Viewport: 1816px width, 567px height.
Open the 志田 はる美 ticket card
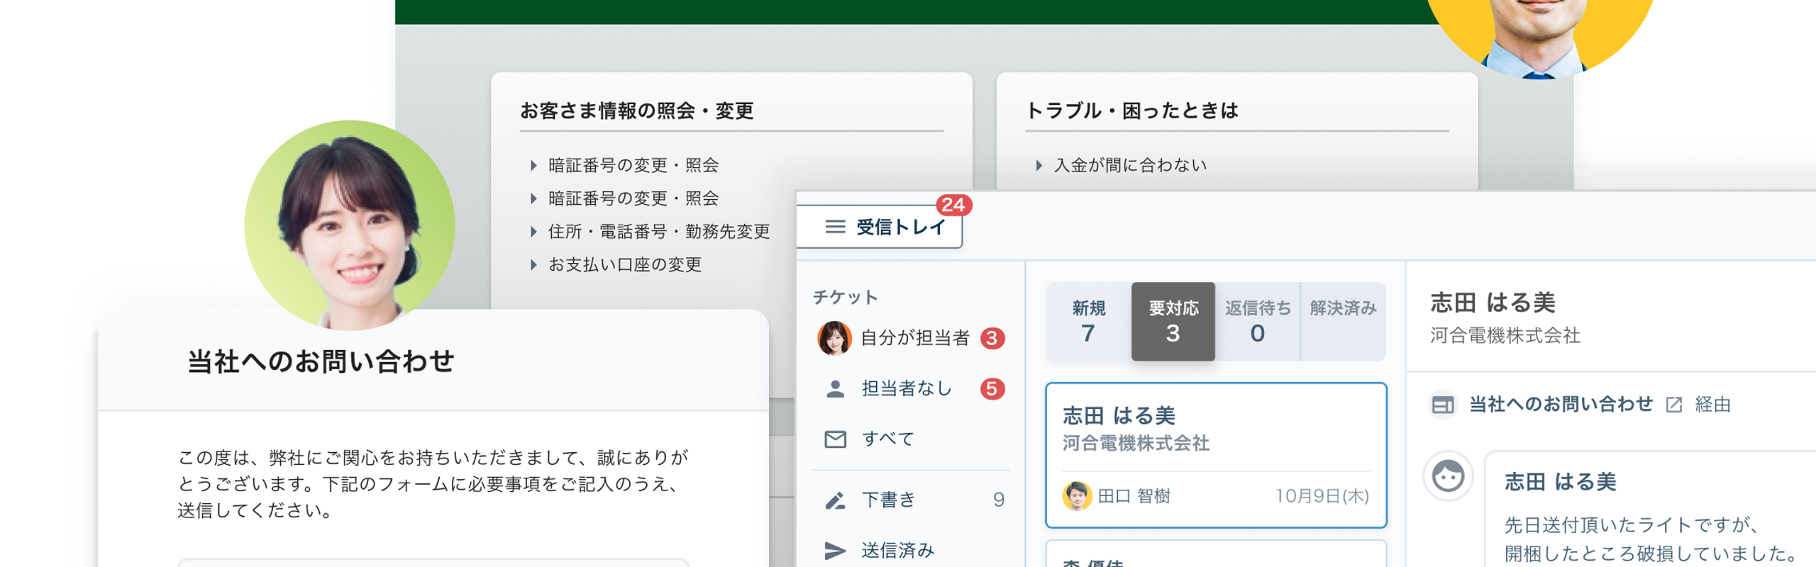pos(1216,429)
